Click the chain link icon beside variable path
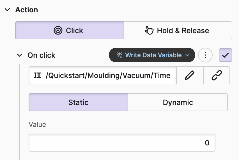This screenshot has height=160, width=239. 217,75
